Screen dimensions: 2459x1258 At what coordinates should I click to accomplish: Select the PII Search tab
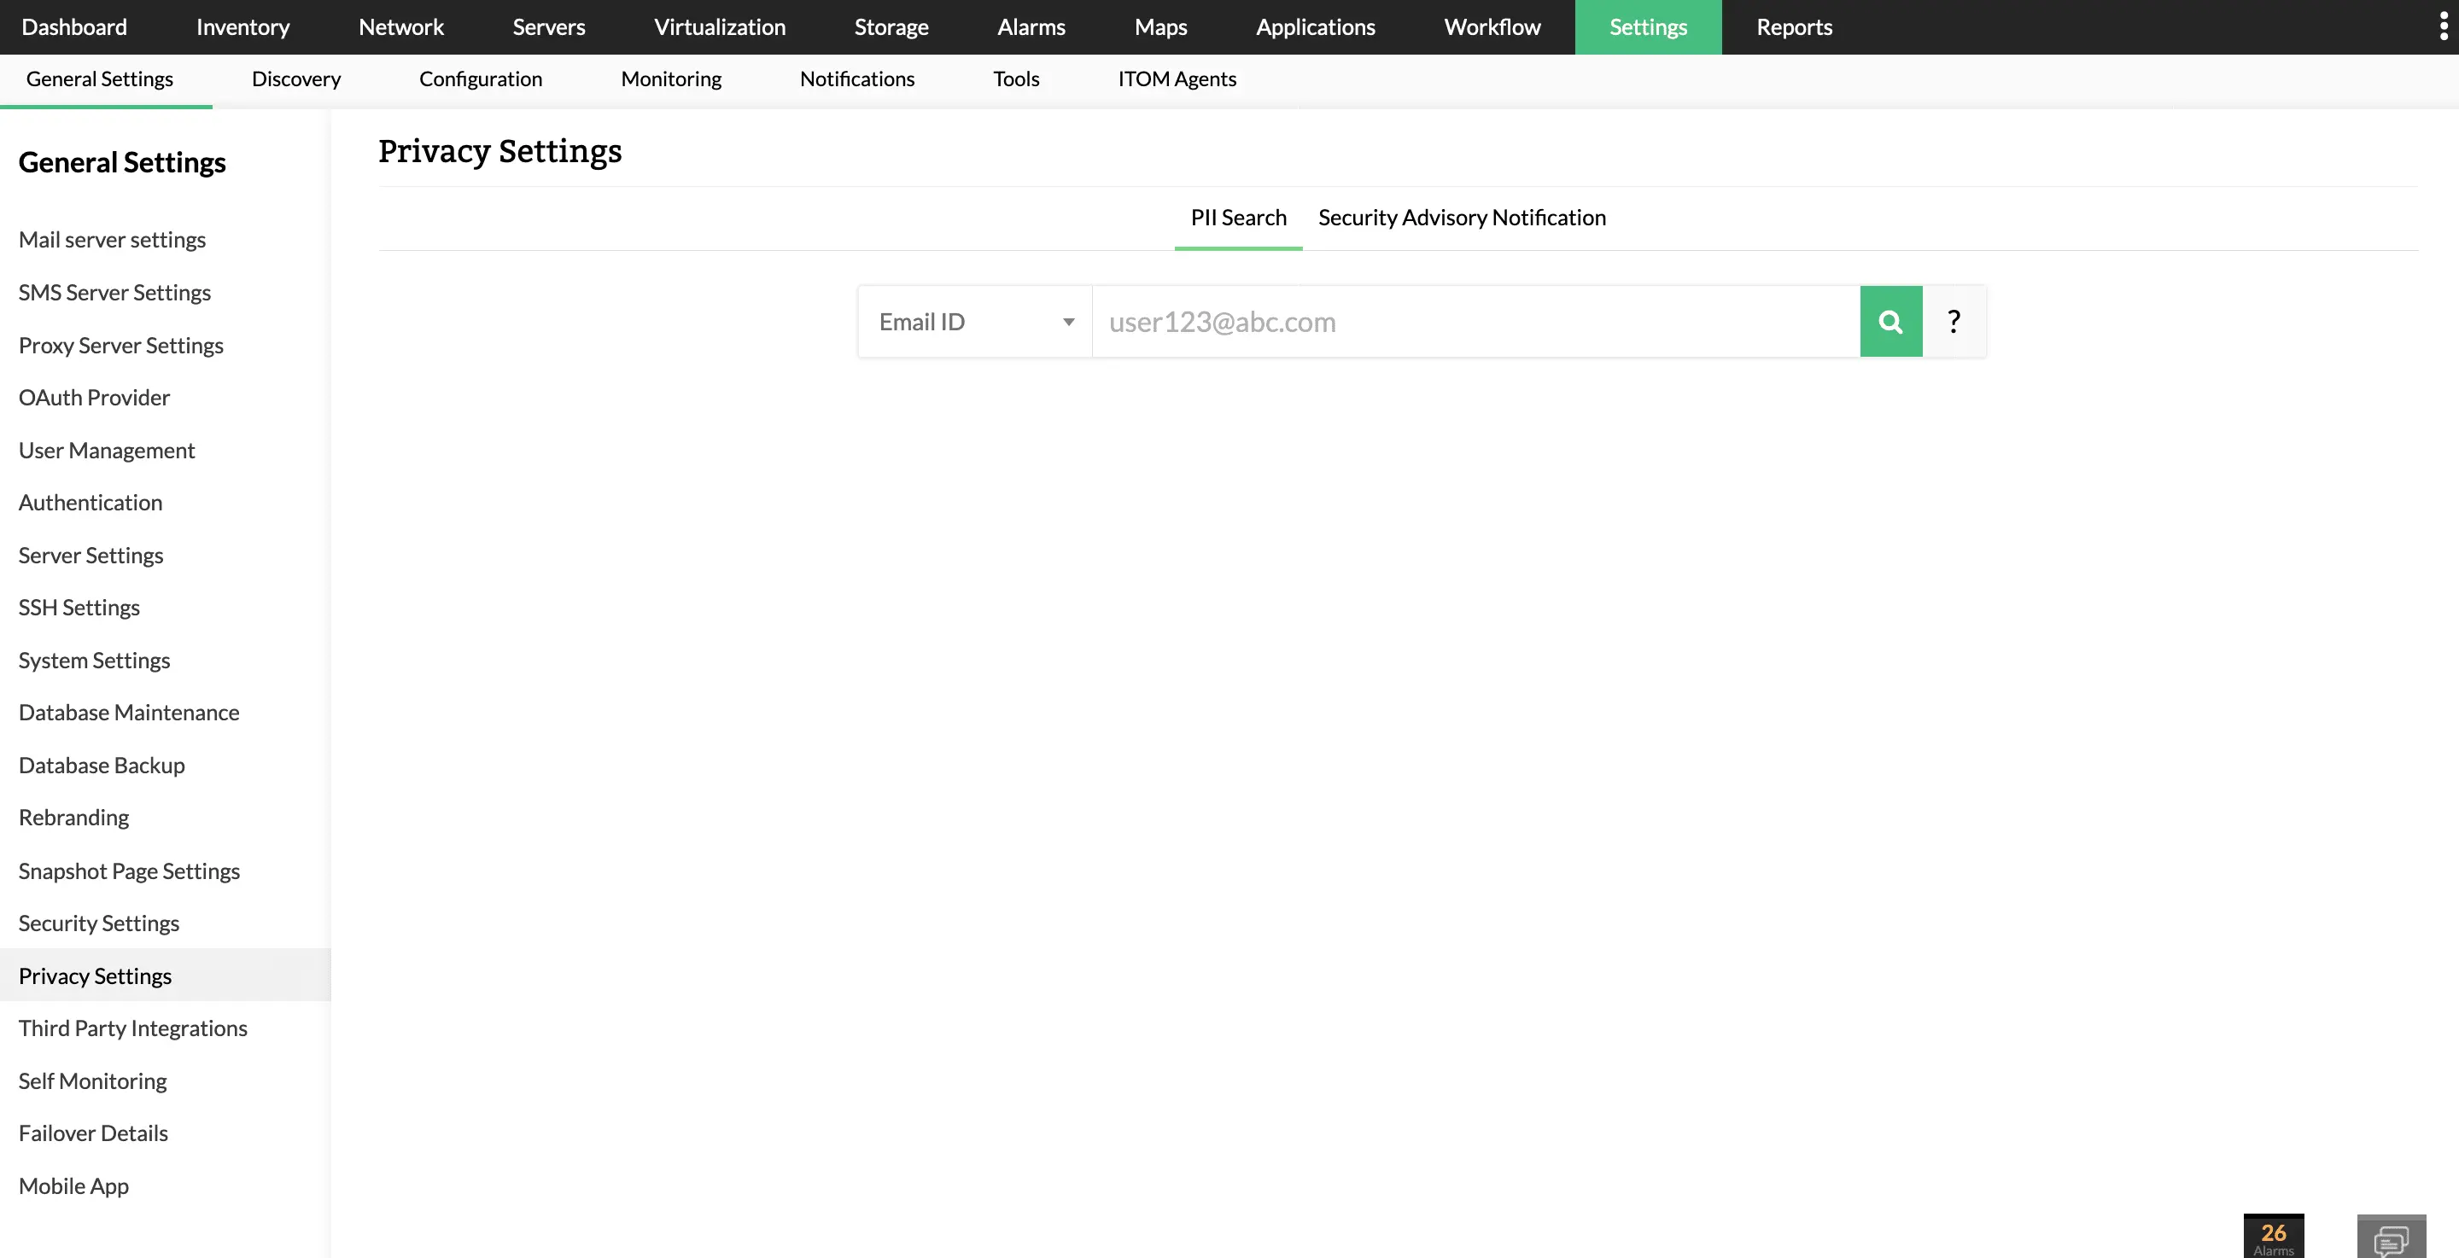click(x=1237, y=217)
